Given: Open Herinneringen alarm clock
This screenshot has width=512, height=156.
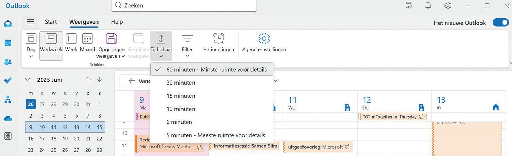Looking at the screenshot, I should coord(219,43).
